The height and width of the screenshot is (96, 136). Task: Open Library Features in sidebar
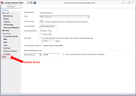coord(10,51)
